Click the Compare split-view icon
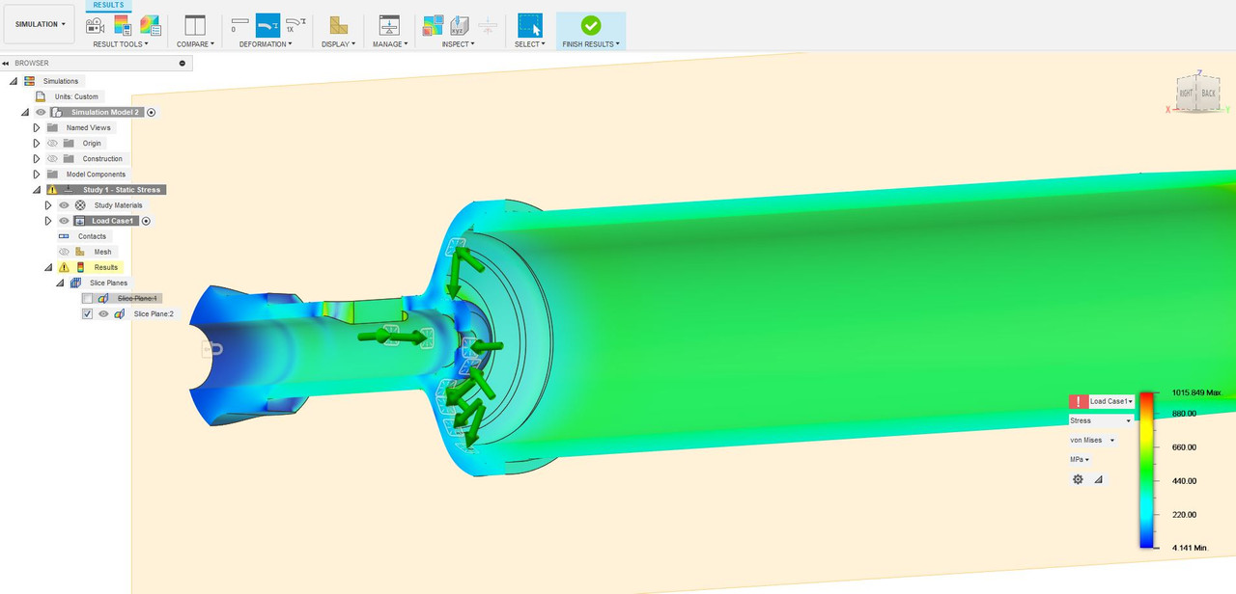Viewport: 1236px width, 594px height. pyautogui.click(x=195, y=25)
